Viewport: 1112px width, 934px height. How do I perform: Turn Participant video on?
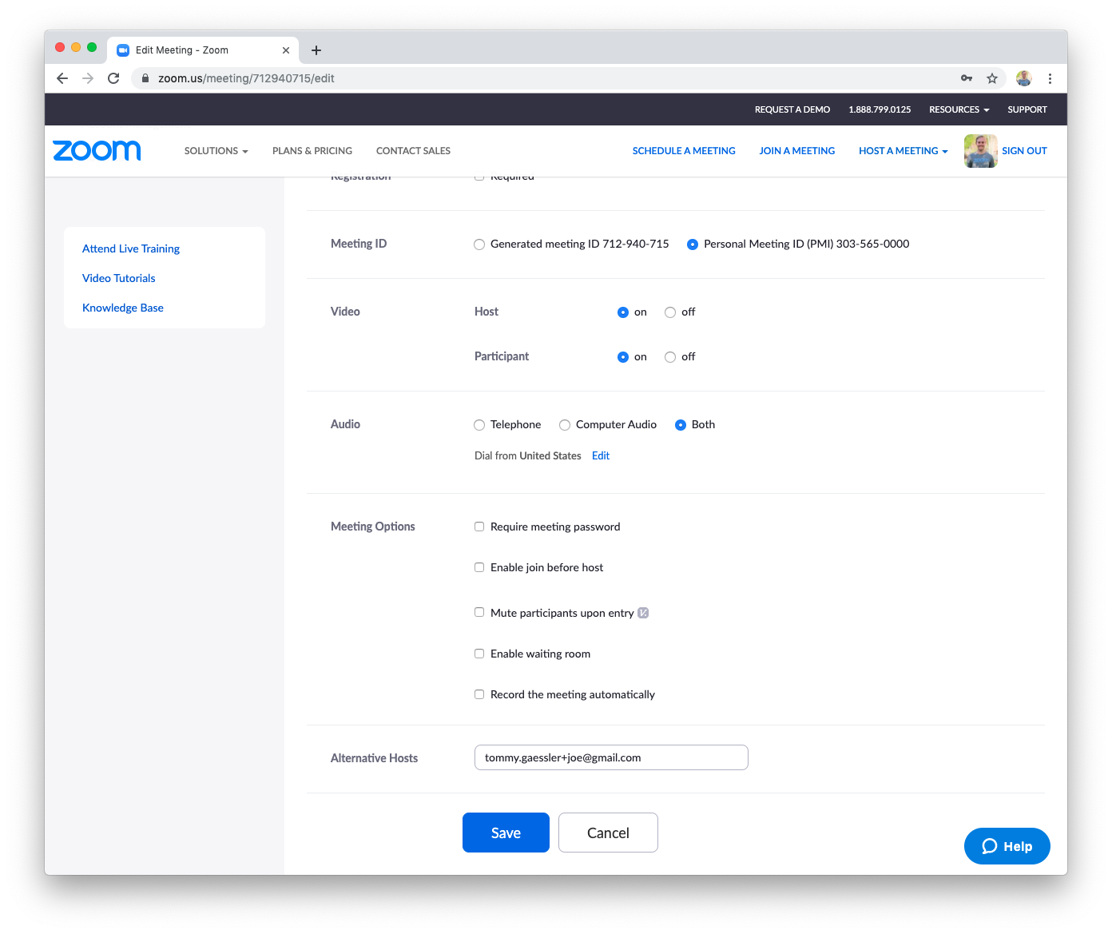tap(623, 357)
